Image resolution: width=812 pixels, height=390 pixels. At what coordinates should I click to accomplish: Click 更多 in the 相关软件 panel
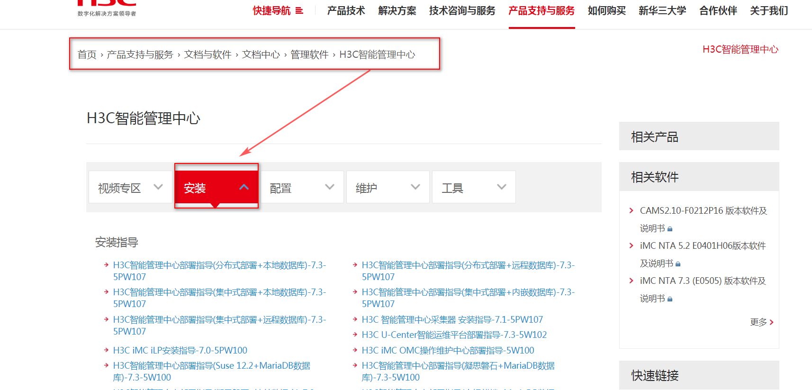[762, 322]
